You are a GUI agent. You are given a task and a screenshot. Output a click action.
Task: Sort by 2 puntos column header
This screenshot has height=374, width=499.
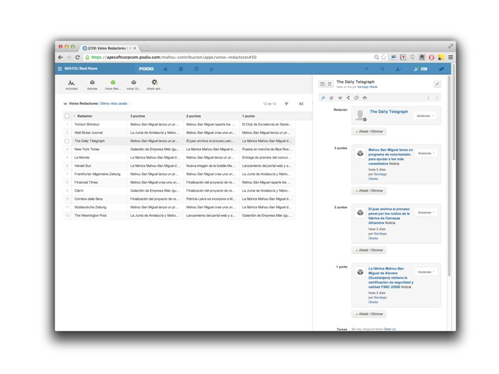coord(193,116)
